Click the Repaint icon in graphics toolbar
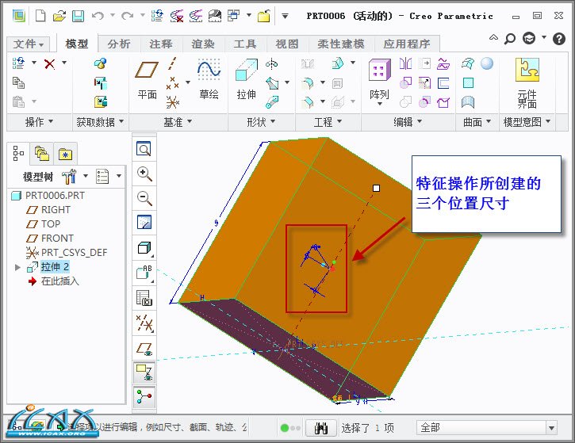 tap(144, 223)
